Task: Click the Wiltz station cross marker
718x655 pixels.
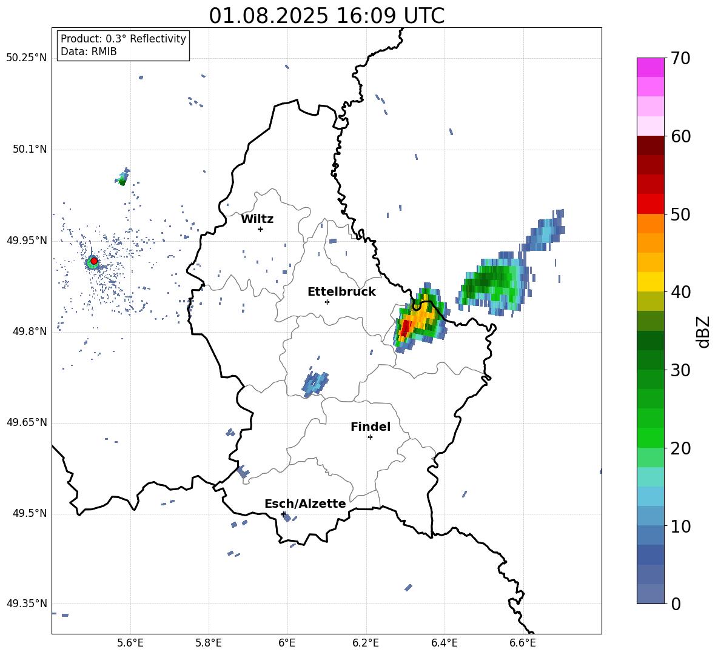Action: click(x=260, y=229)
